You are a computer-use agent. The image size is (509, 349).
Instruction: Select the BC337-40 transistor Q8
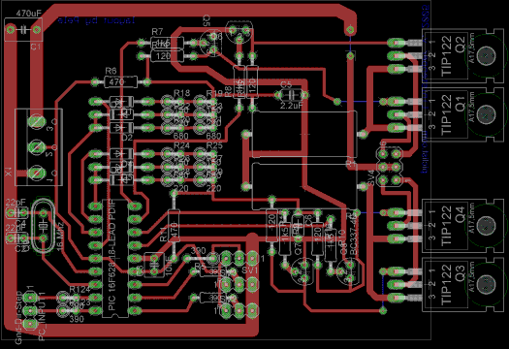(x=350, y=272)
